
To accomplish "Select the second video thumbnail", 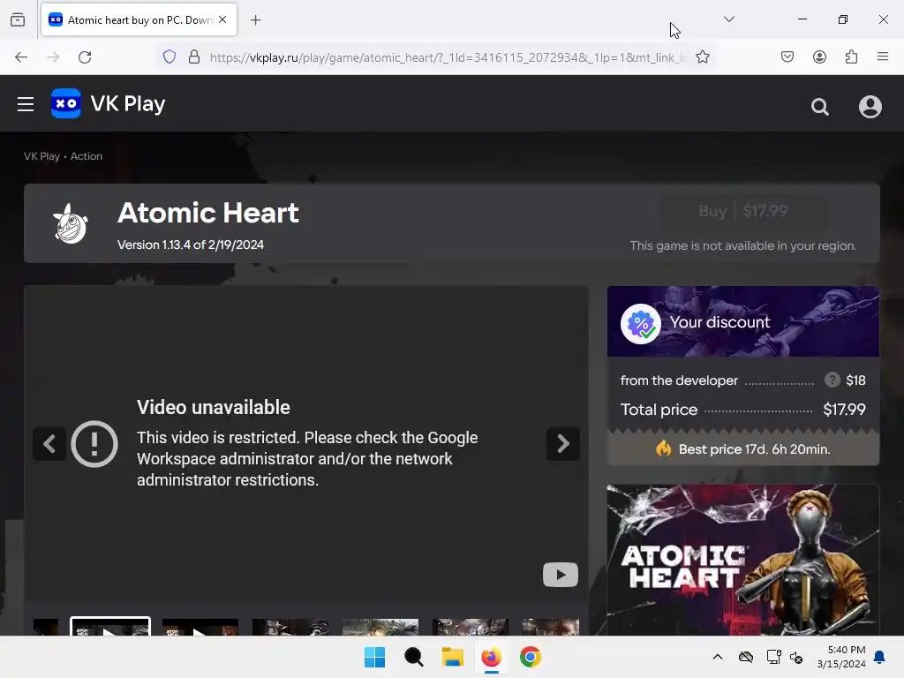I will tap(200, 628).
